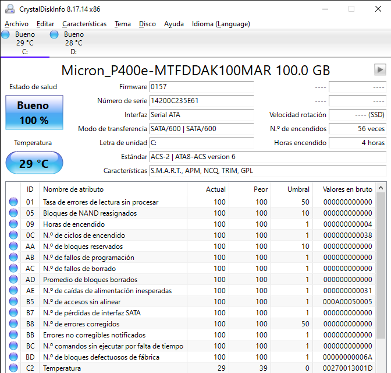Click the Umbral column header
This screenshot has height=373, width=391.
point(292,189)
